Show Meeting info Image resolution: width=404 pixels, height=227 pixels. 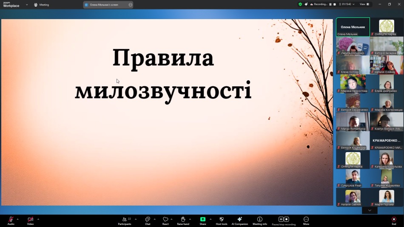click(259, 219)
